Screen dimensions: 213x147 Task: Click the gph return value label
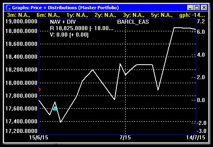[192, 15]
